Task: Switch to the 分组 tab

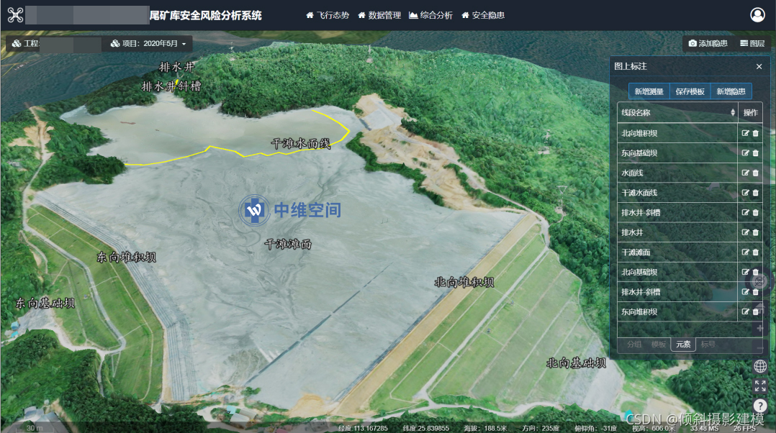Action: click(x=634, y=344)
